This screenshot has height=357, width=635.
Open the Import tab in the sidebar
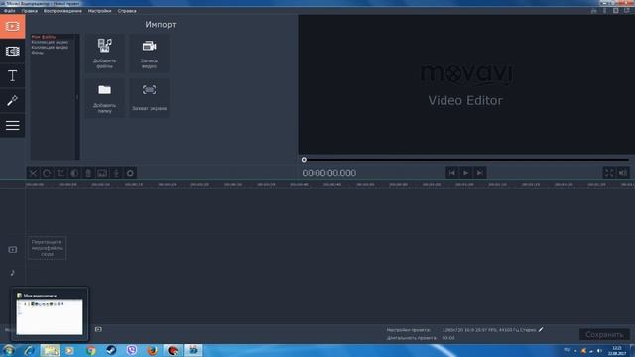13,27
